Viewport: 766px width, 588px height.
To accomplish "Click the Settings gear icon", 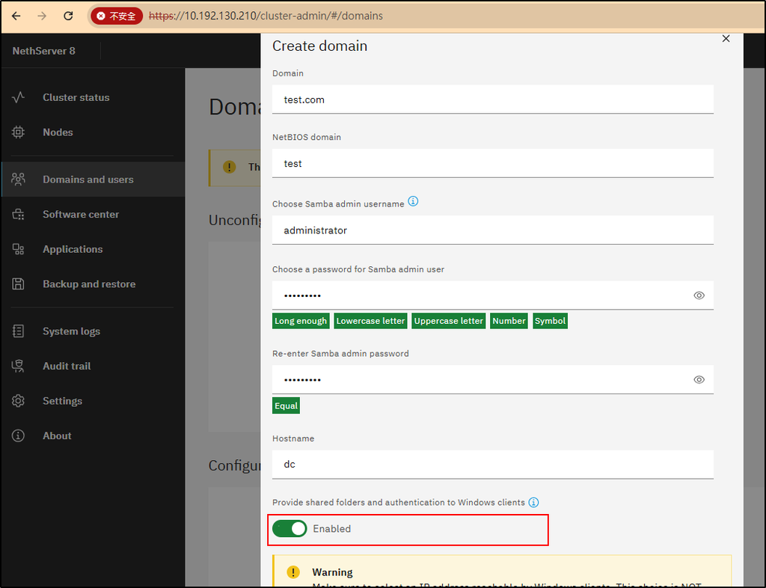I will 18,401.
